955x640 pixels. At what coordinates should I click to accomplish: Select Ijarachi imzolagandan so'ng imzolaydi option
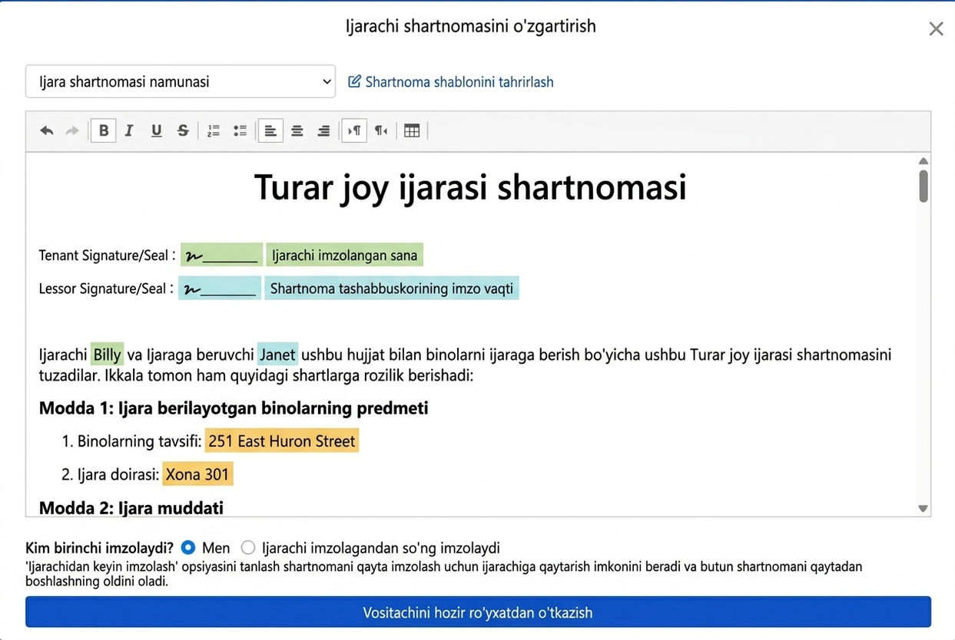[248, 548]
